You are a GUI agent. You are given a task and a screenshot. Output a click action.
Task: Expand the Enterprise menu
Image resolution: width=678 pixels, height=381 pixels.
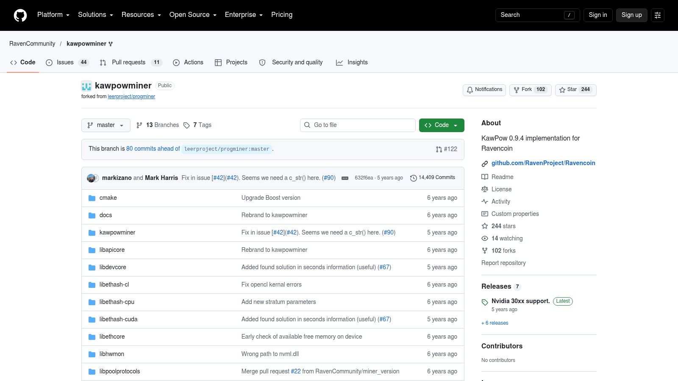click(244, 15)
